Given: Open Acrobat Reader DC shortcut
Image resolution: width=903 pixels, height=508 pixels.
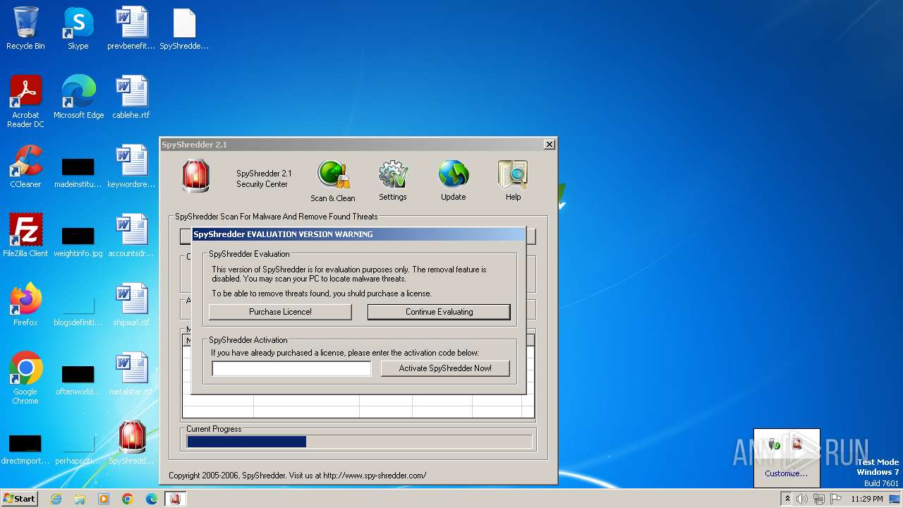Looking at the screenshot, I should pyautogui.click(x=25, y=102).
